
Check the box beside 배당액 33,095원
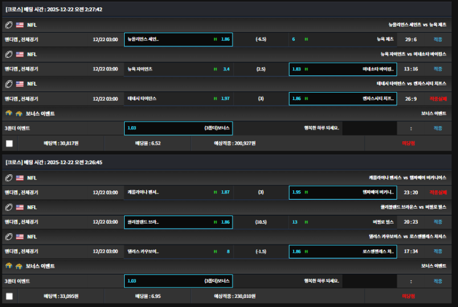[x=9, y=296]
